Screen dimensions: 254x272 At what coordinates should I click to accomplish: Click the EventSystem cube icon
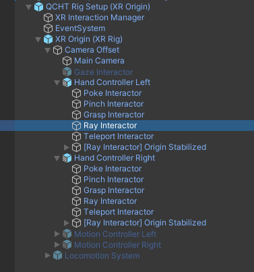(x=48, y=28)
